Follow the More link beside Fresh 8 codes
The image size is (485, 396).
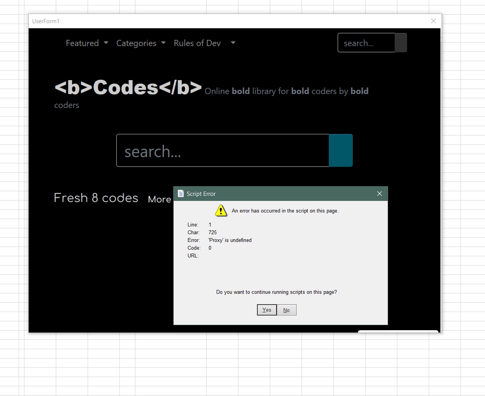click(159, 199)
